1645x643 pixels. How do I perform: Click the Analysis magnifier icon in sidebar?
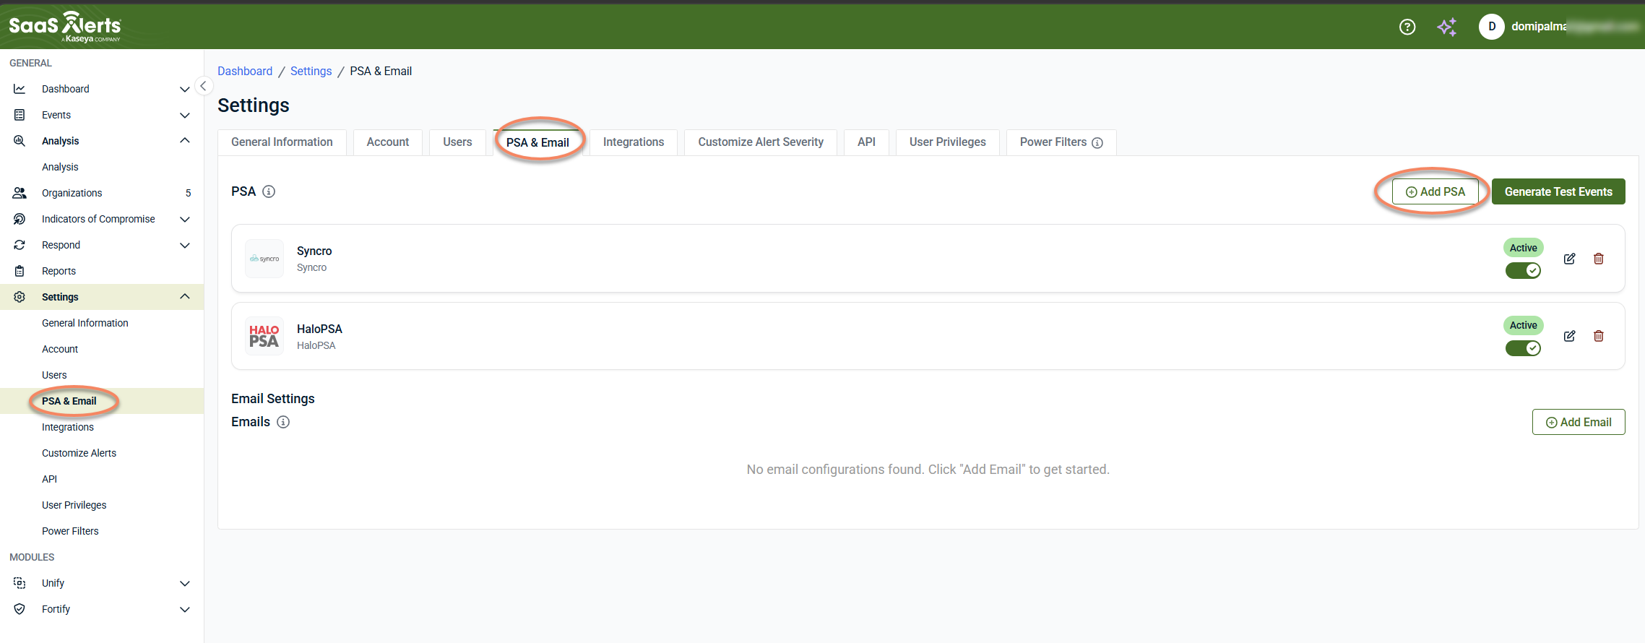coord(20,141)
